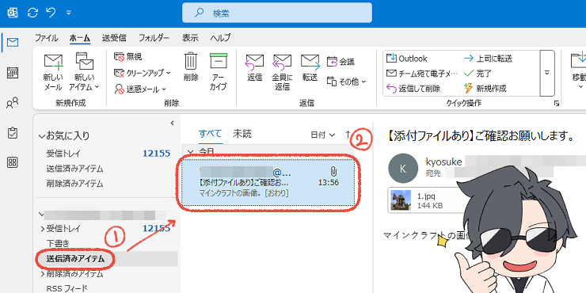Create 新しいメール
Viewport: 586px width, 293px height.
[x=53, y=72]
